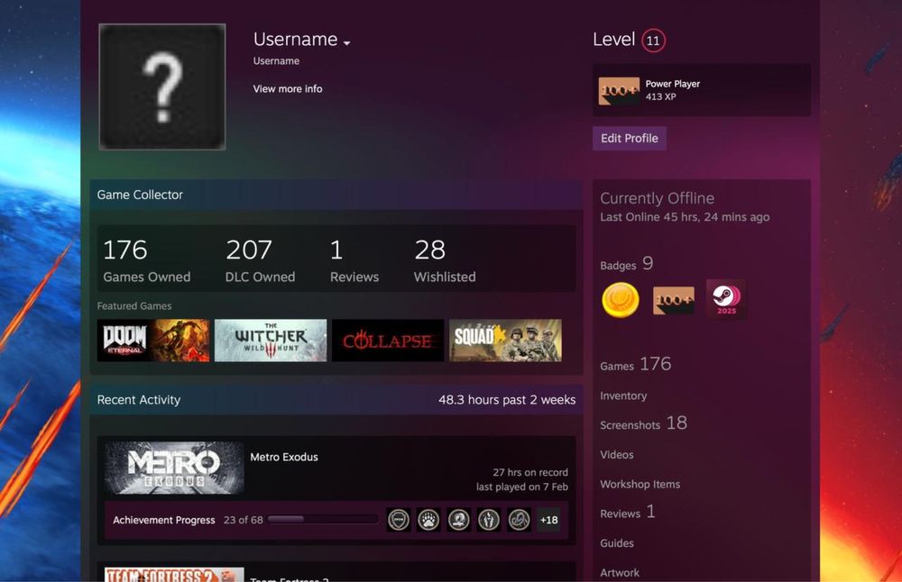Viewport: 902px width, 582px height.
Task: Click the Power Player 100+ badge icon
Action: [619, 91]
